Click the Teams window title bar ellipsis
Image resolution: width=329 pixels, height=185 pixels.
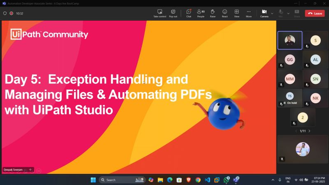(296, 3)
